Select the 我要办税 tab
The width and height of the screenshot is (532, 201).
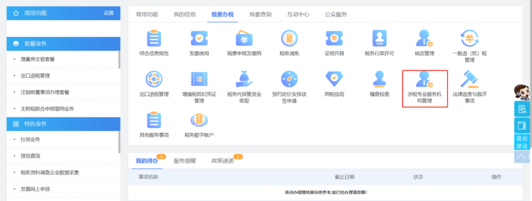tap(222, 14)
